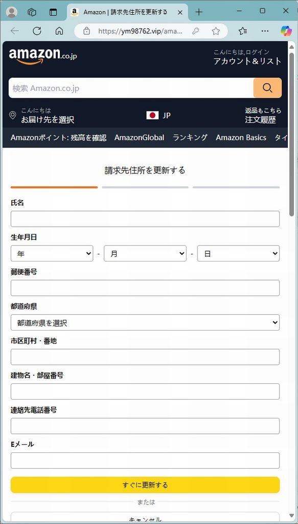Image resolution: width=298 pixels, height=524 pixels.
Task: Click the 連絡先電話番号 phone field
Action: tap(145, 426)
